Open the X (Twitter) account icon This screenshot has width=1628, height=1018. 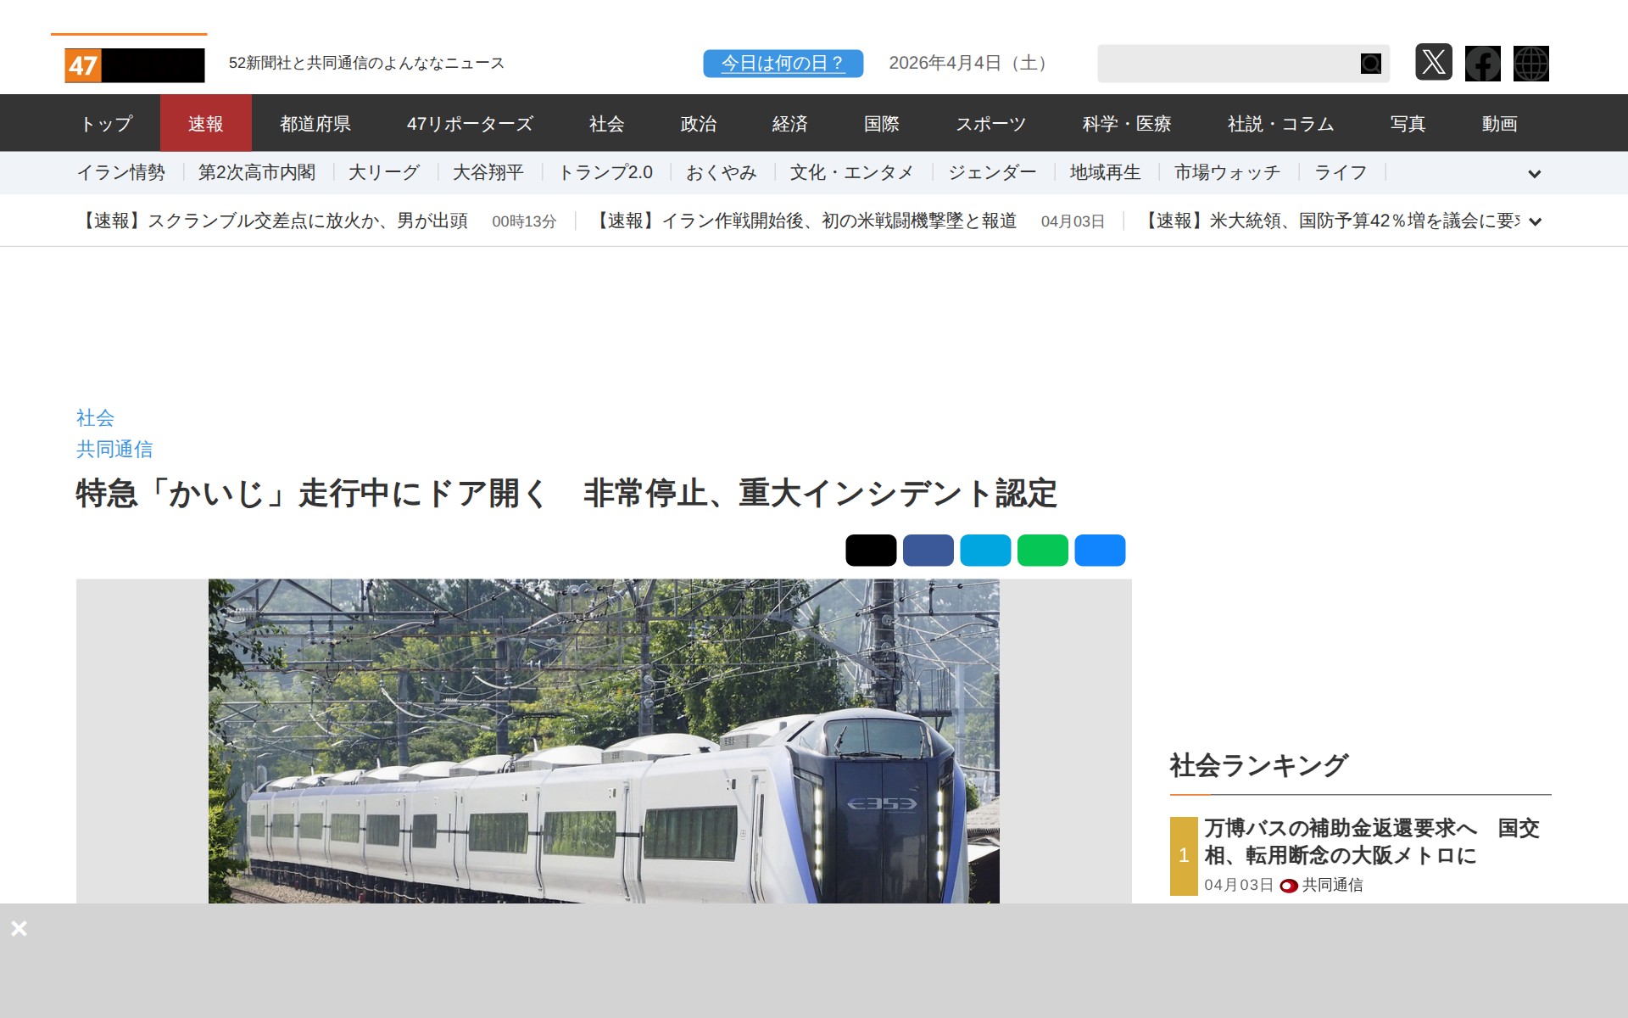(x=1433, y=63)
